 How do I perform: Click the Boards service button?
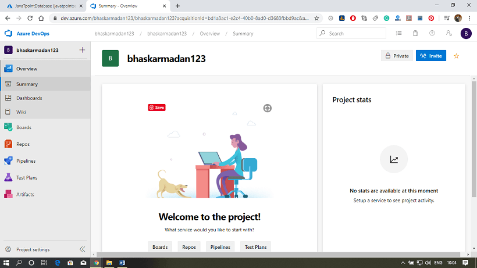160,246
